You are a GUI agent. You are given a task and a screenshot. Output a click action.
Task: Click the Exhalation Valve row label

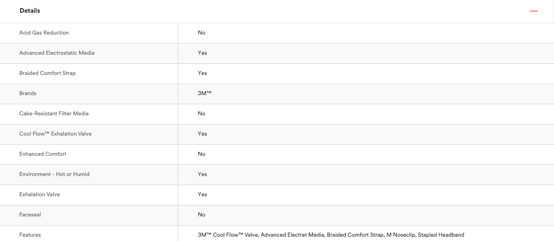tap(40, 195)
